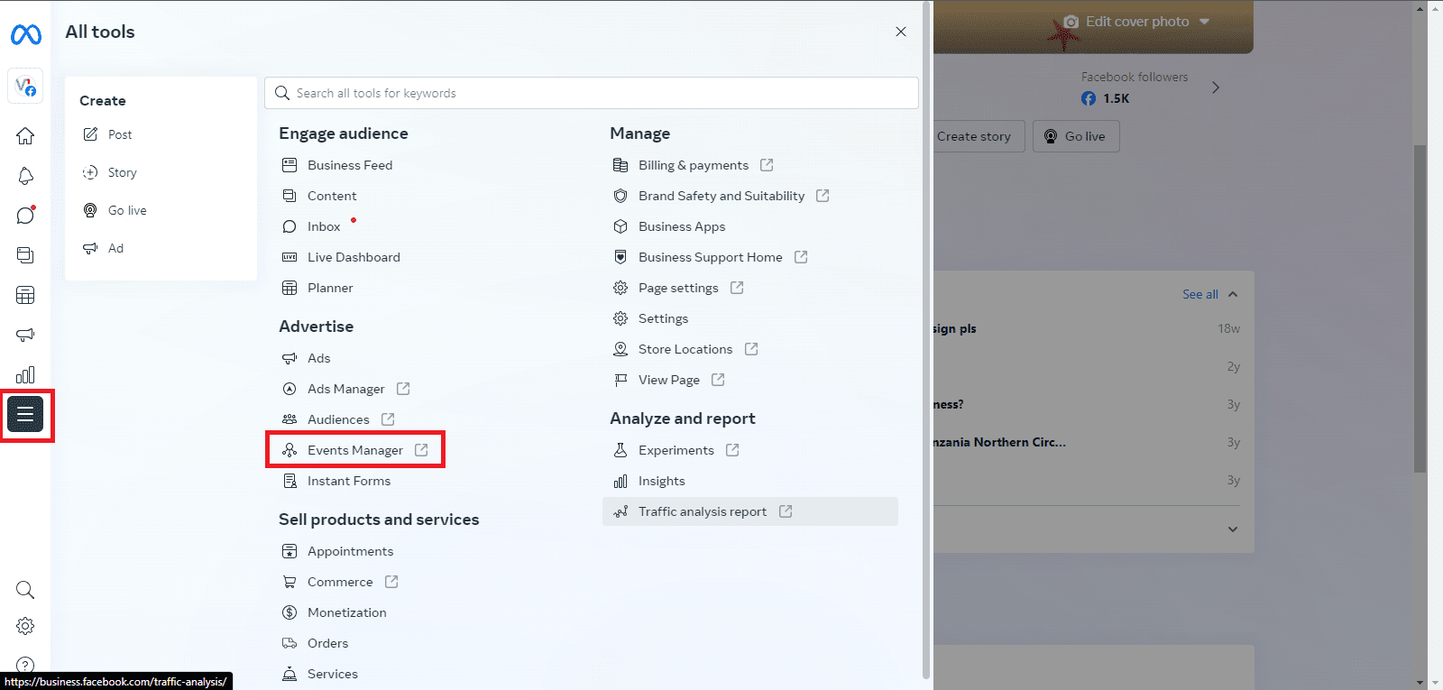This screenshot has width=1443, height=690.
Task: Expand Facebook followers chevron arrow
Action: click(1216, 87)
